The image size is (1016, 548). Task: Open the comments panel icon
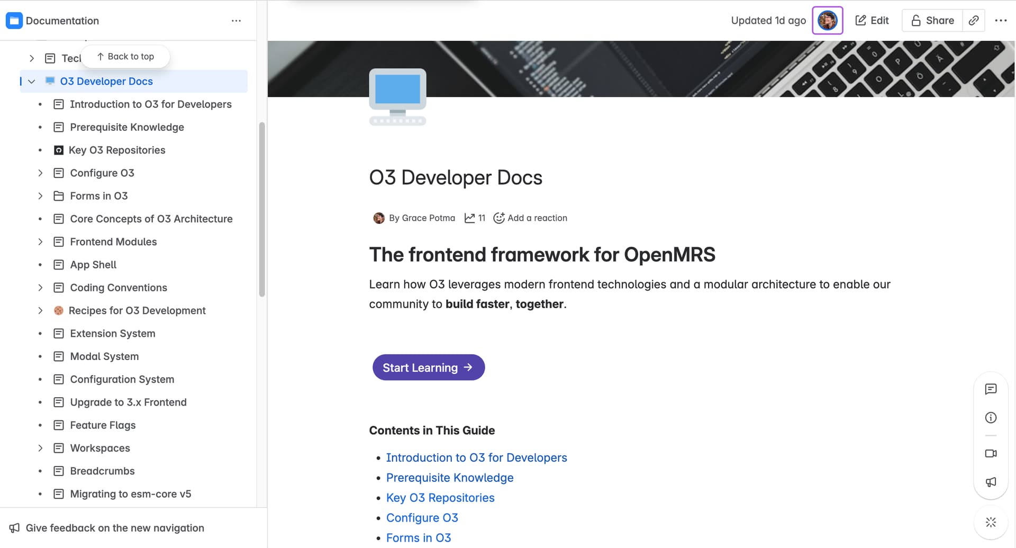tap(991, 389)
